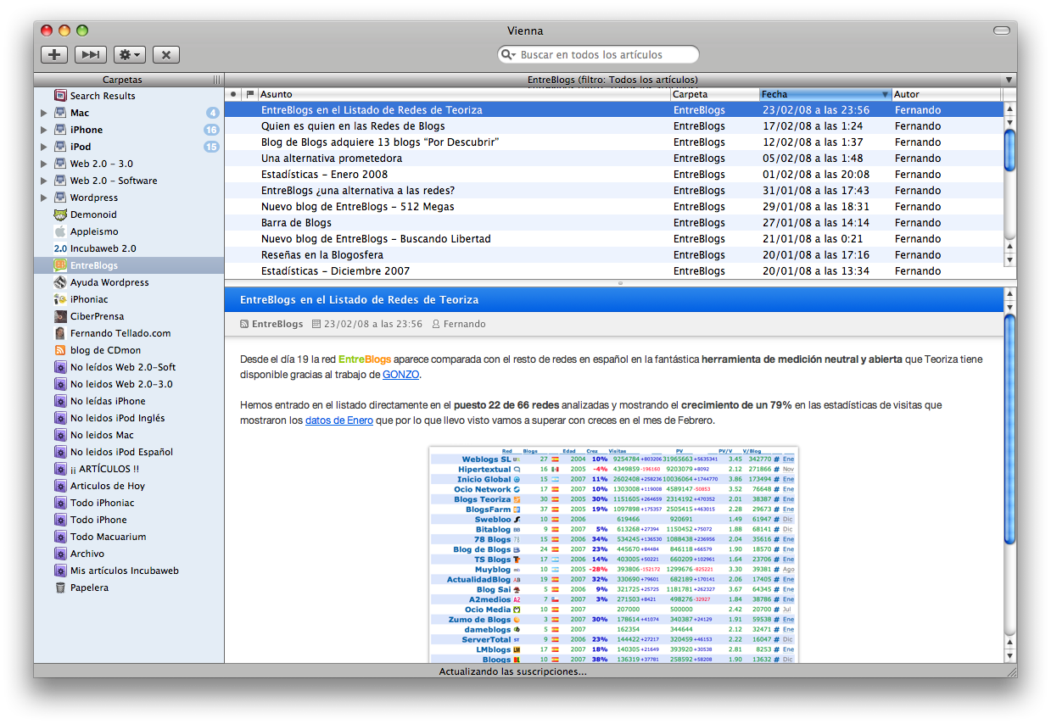The width and height of the screenshot is (1051, 724).
Task: Follow the GONZO link in the article
Action: tap(400, 374)
